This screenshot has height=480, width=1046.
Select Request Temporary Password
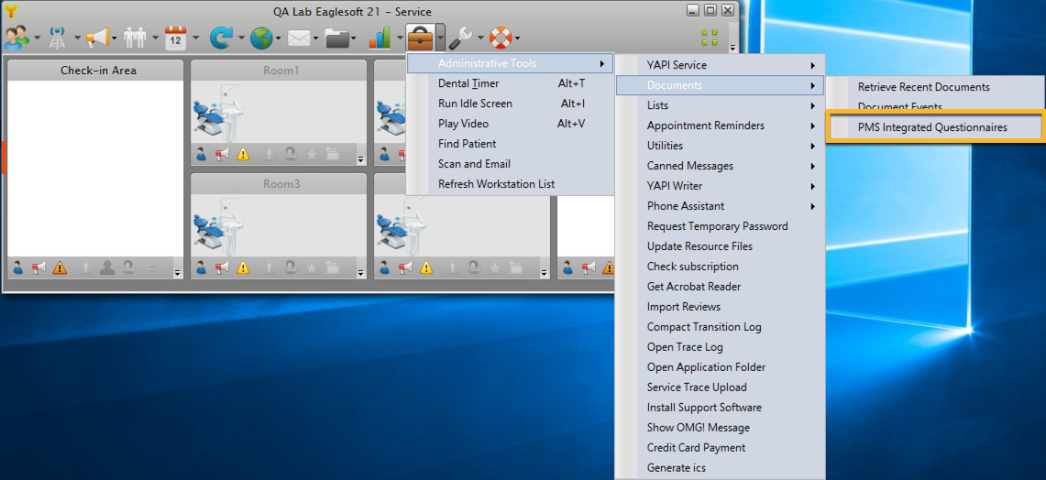[720, 226]
